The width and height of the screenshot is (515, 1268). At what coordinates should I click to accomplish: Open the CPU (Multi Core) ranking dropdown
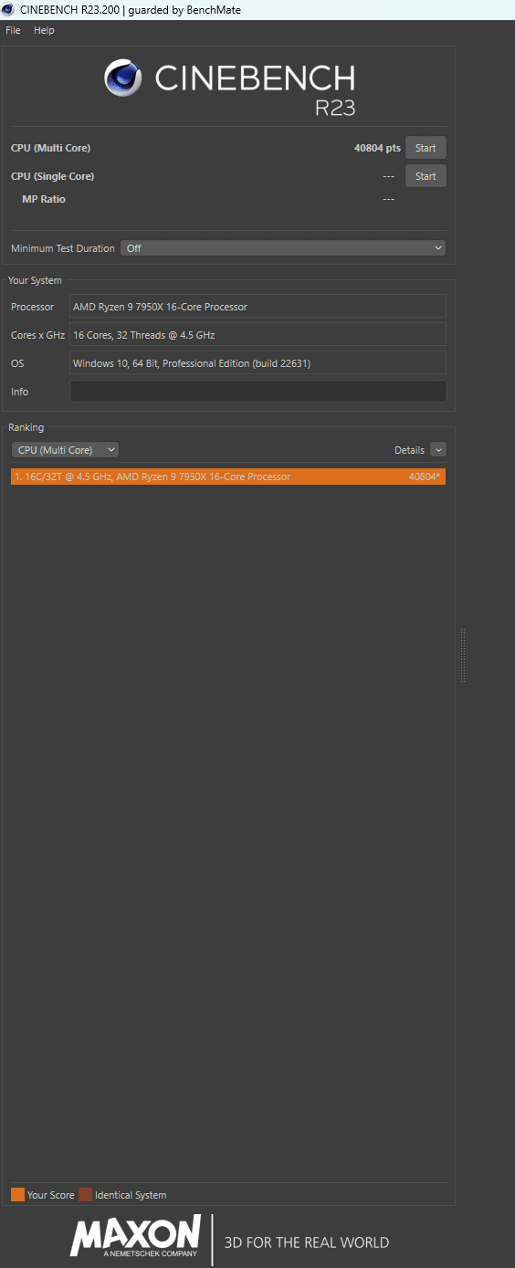point(65,450)
